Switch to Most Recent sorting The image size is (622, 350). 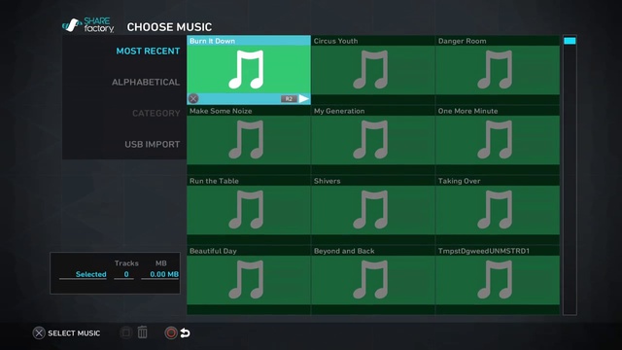(x=148, y=52)
